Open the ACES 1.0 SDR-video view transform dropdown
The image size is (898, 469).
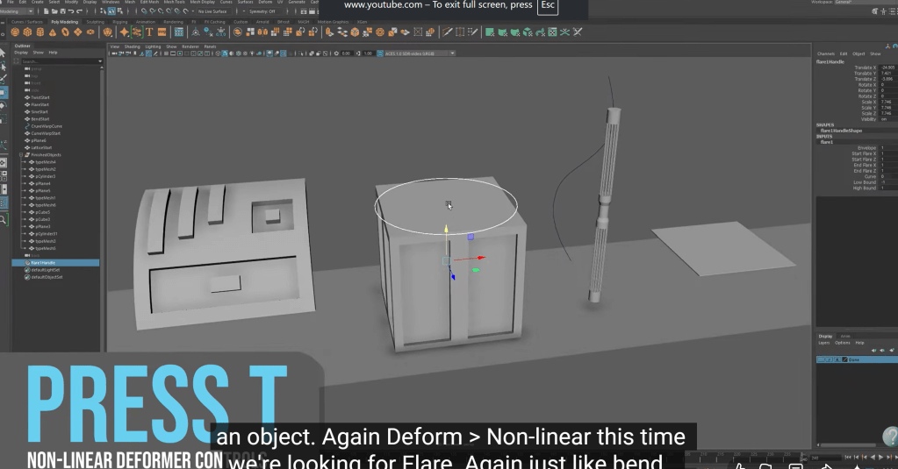click(x=420, y=53)
